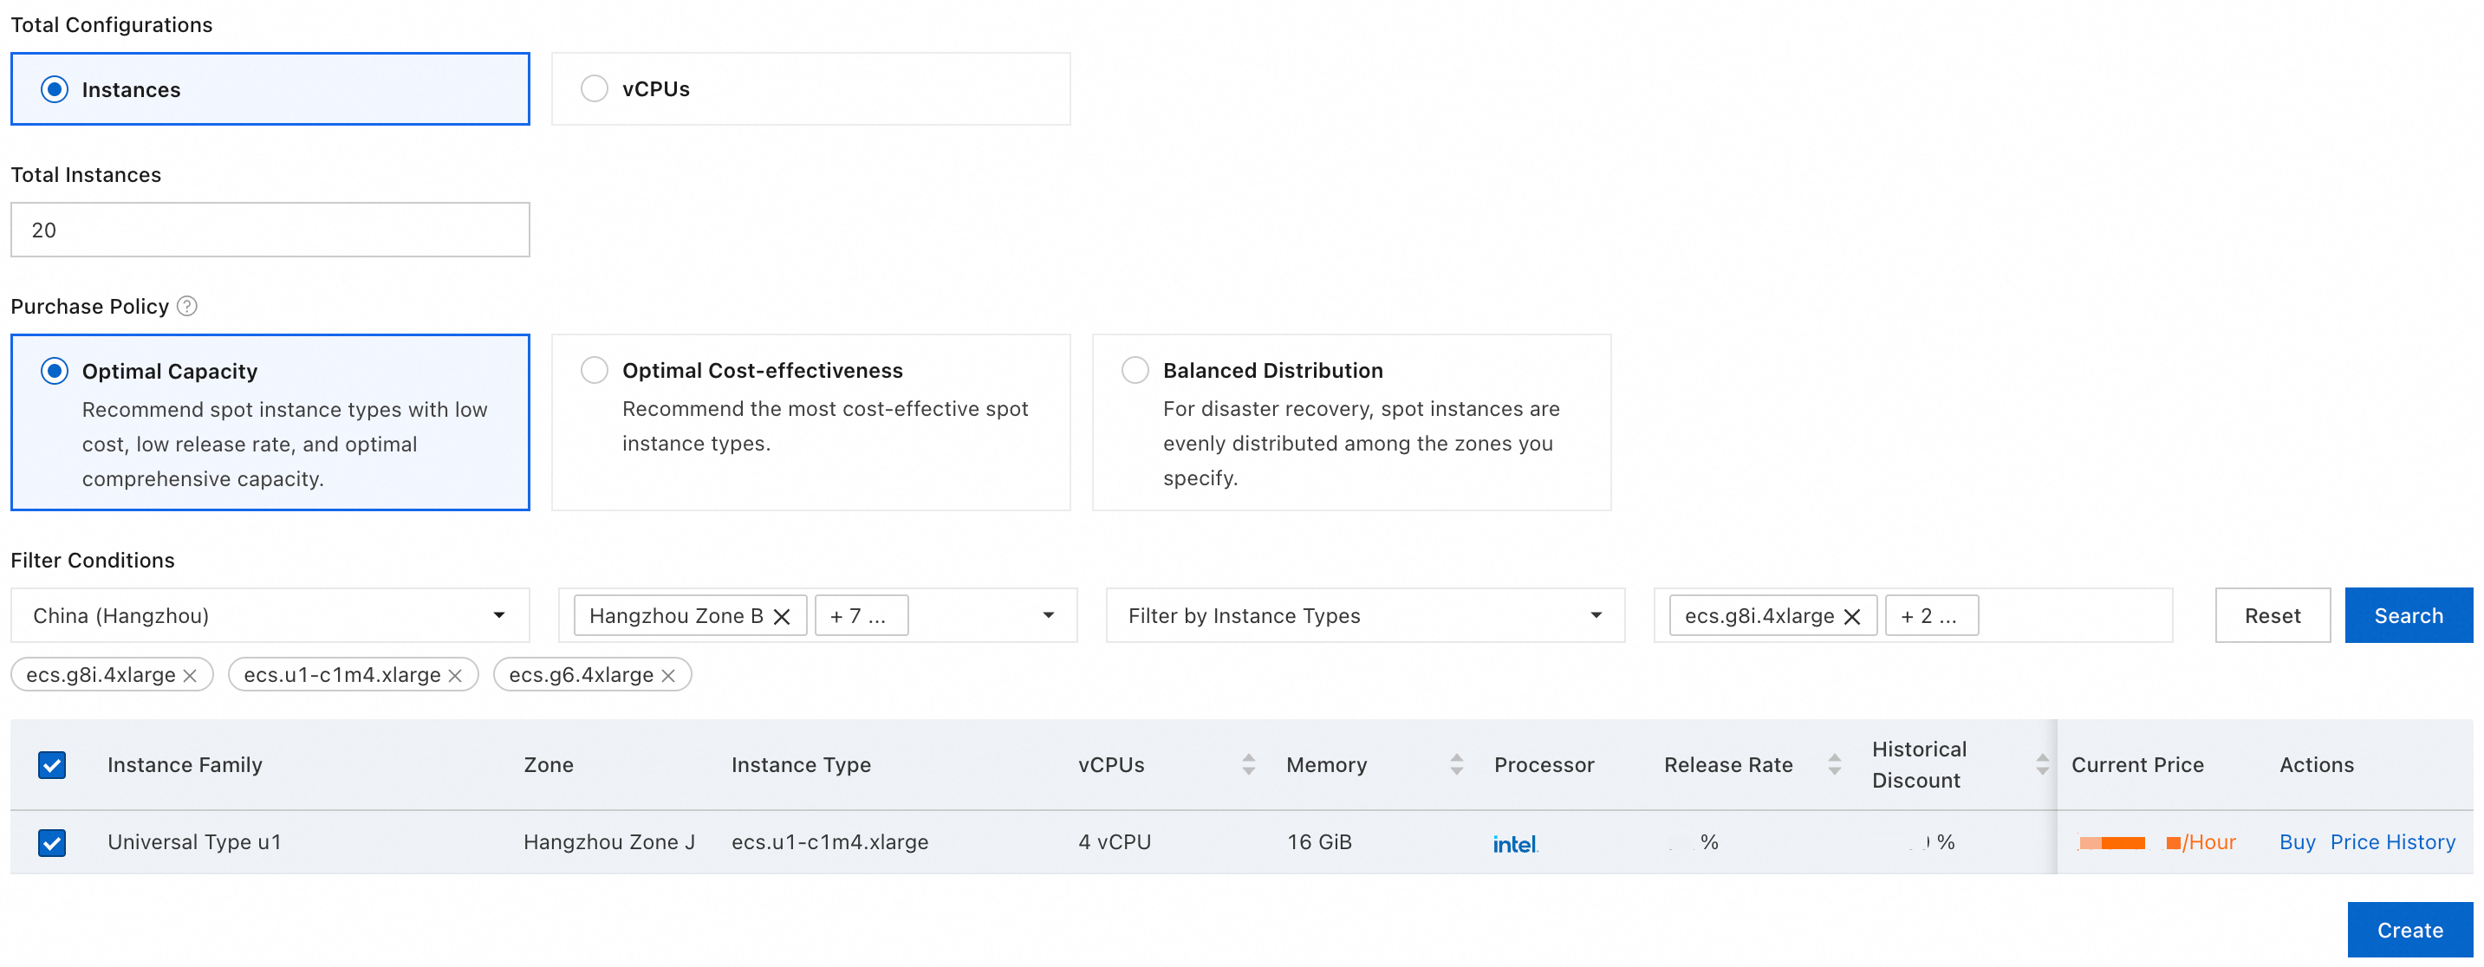
Task: Remove the ecs.g8i.4xlarge filter chip below filters
Action: 190,675
